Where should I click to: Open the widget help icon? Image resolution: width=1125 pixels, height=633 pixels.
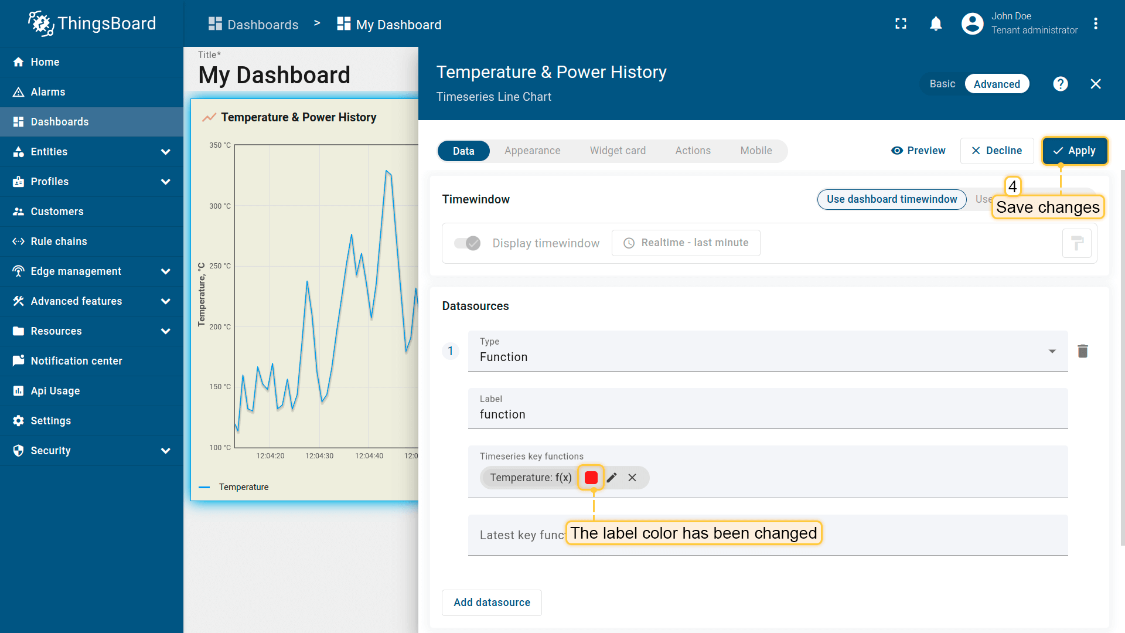[1060, 84]
